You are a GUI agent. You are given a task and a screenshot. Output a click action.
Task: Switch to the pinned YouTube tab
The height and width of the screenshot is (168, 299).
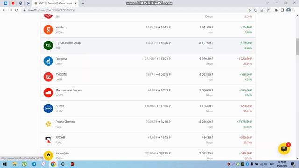click(x=13, y=3)
